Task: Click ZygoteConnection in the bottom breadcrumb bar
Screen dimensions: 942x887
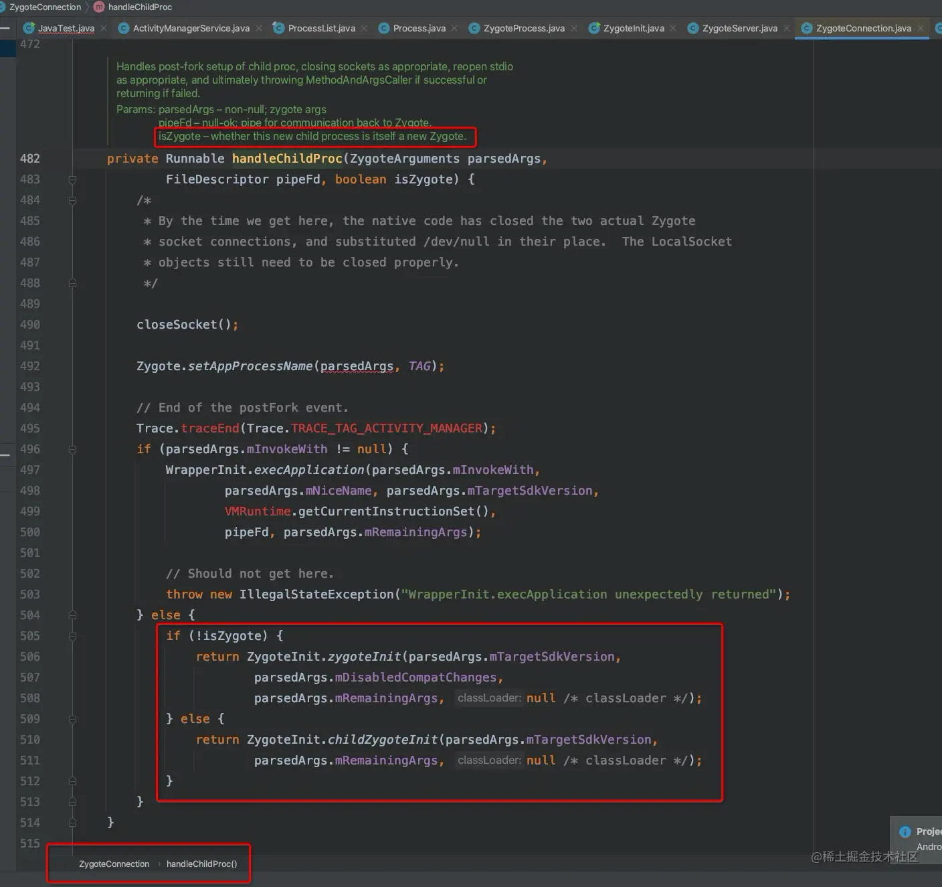Action: pos(114,864)
